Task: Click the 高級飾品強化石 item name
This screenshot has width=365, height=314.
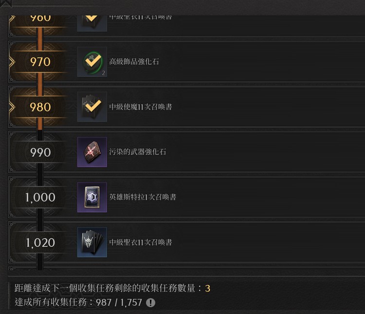Action: [134, 62]
